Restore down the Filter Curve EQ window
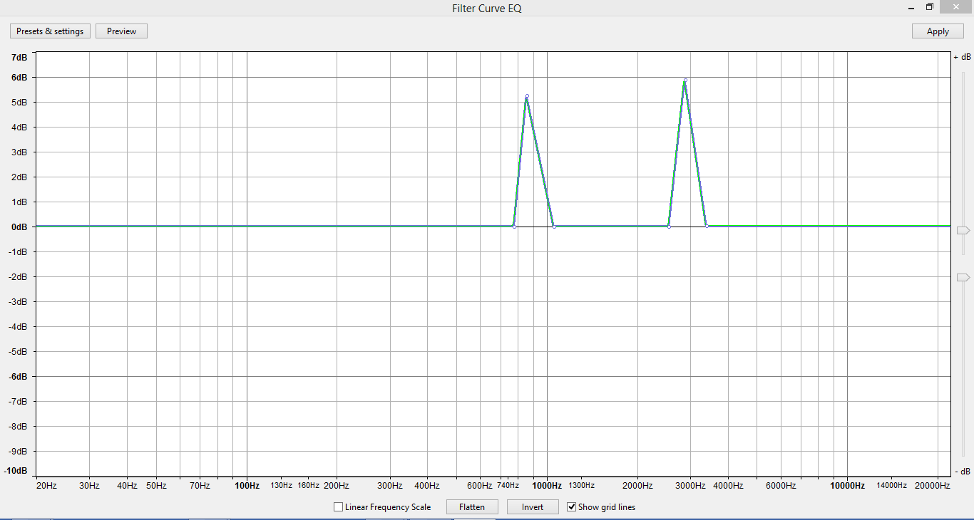 click(x=930, y=7)
